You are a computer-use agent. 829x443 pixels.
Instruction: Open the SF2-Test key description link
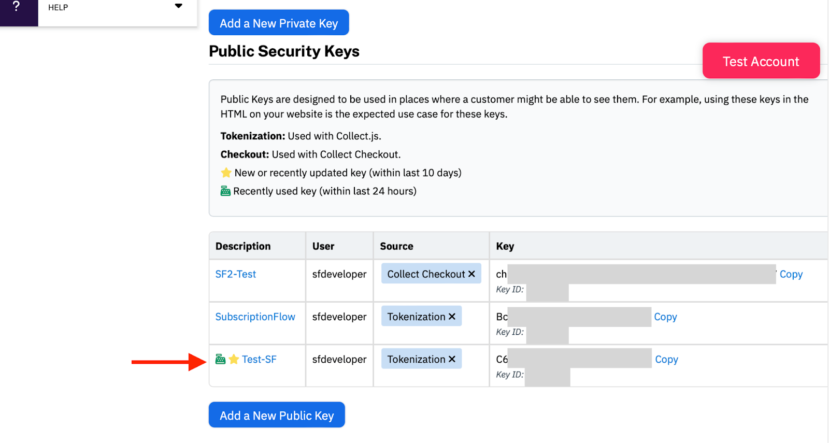tap(236, 274)
